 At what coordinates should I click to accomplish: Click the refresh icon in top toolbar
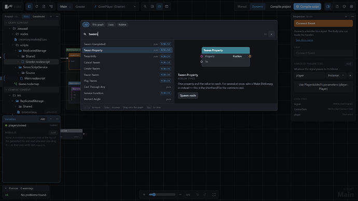click(x=36, y=7)
